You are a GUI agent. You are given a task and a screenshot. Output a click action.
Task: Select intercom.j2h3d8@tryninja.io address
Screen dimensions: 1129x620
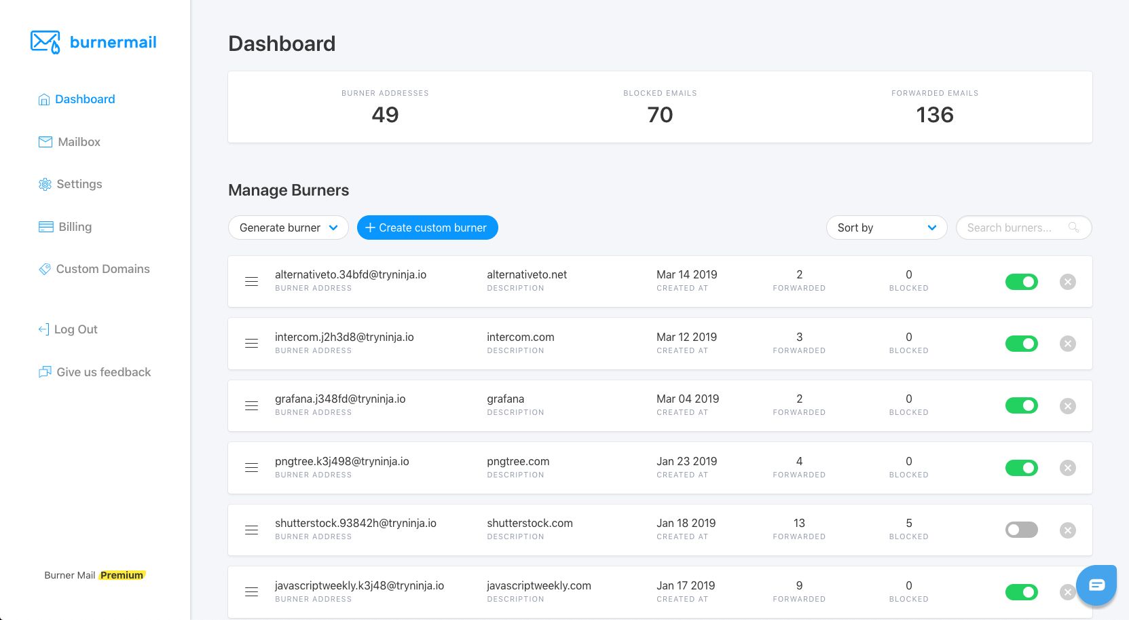click(x=344, y=337)
